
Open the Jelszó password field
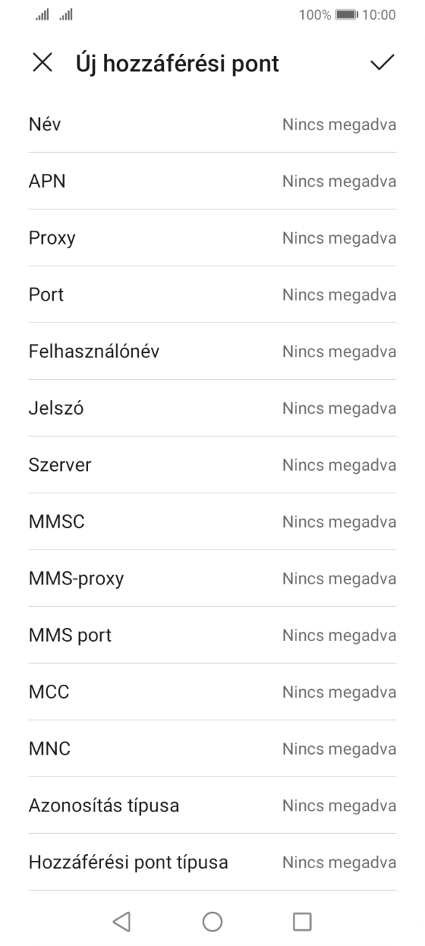click(x=211, y=408)
